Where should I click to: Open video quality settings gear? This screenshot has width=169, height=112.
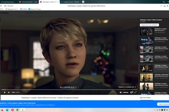click(131, 92)
